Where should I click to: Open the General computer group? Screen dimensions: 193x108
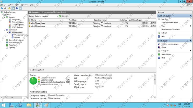pos(17,37)
